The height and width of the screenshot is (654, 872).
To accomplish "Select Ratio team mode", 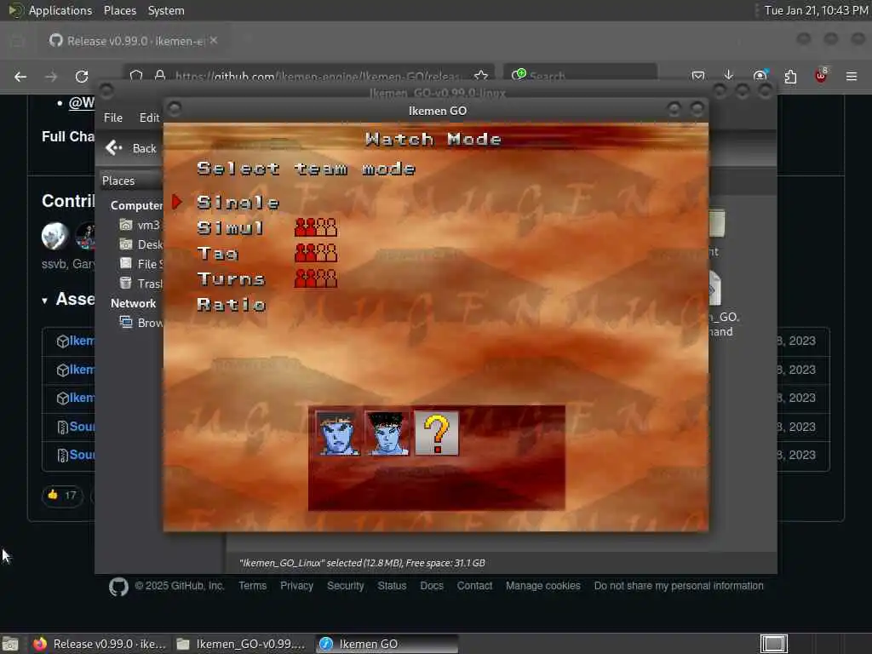I will 232,304.
